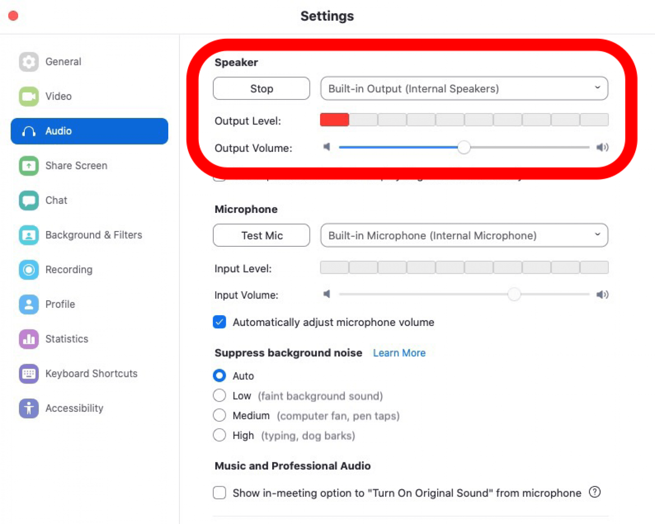Click the Keyboard Shortcuts icon
The height and width of the screenshot is (524, 655).
tap(29, 374)
